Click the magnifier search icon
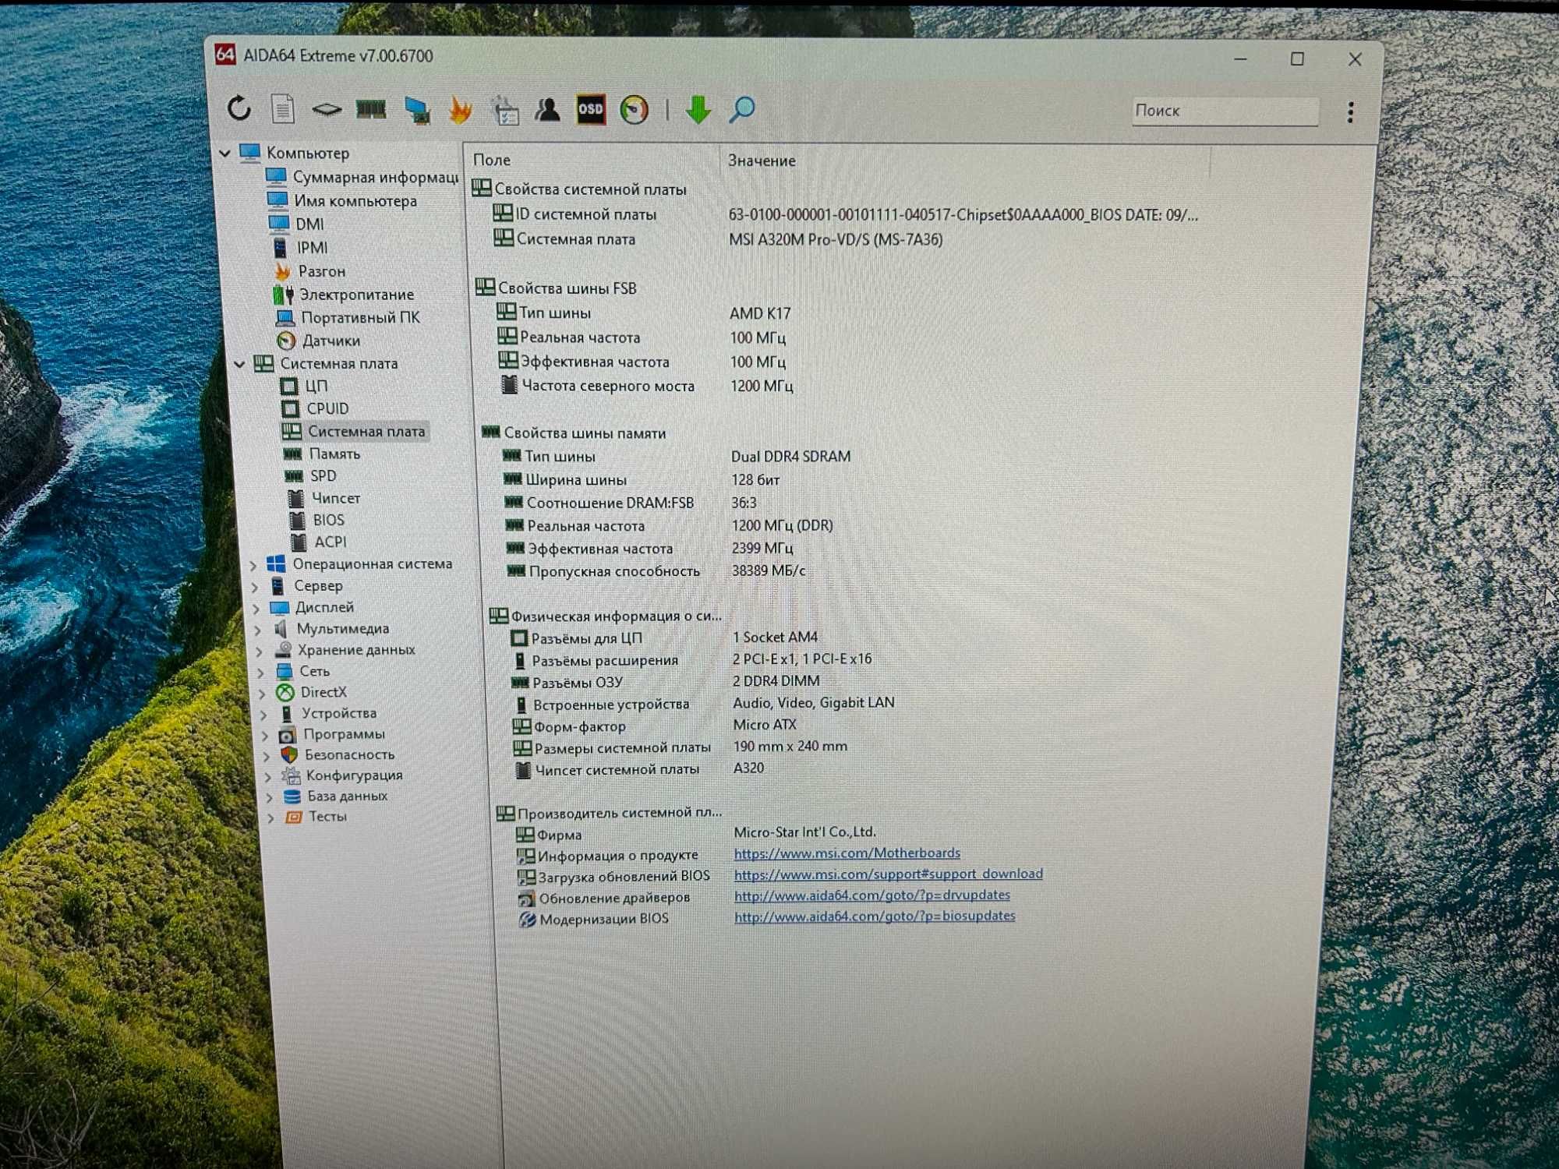 742,110
